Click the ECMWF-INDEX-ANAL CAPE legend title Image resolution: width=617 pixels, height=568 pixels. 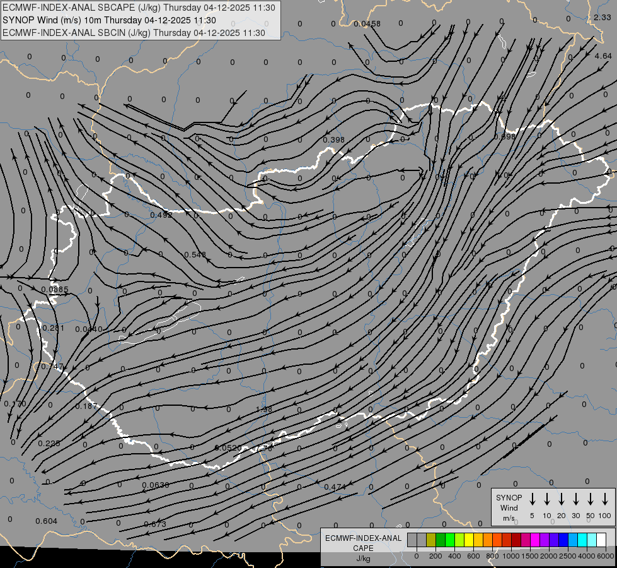coord(363,543)
